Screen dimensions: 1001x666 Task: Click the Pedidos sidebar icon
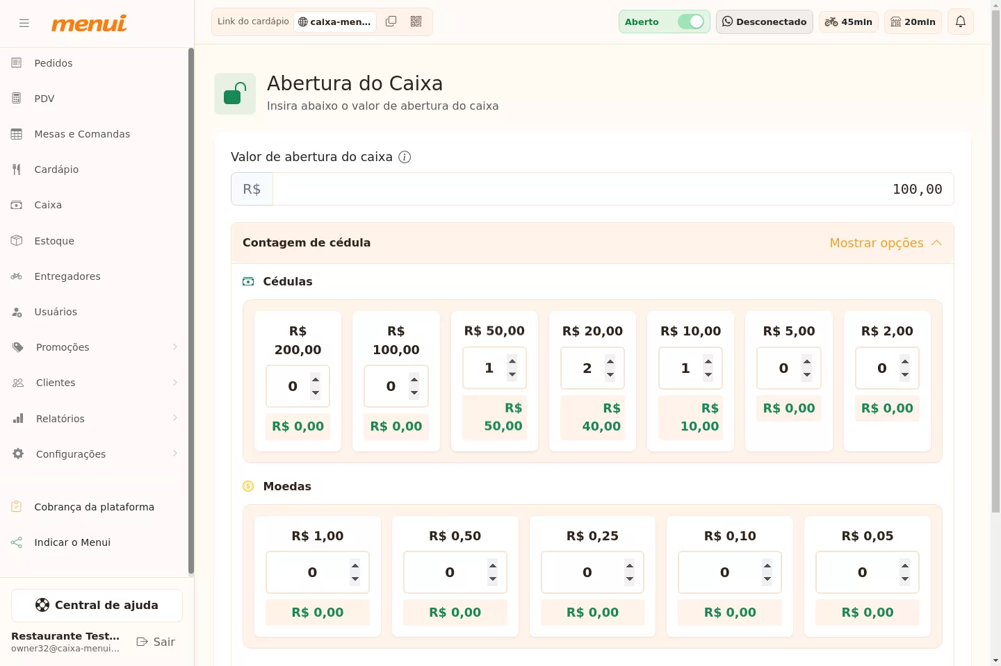(x=17, y=63)
